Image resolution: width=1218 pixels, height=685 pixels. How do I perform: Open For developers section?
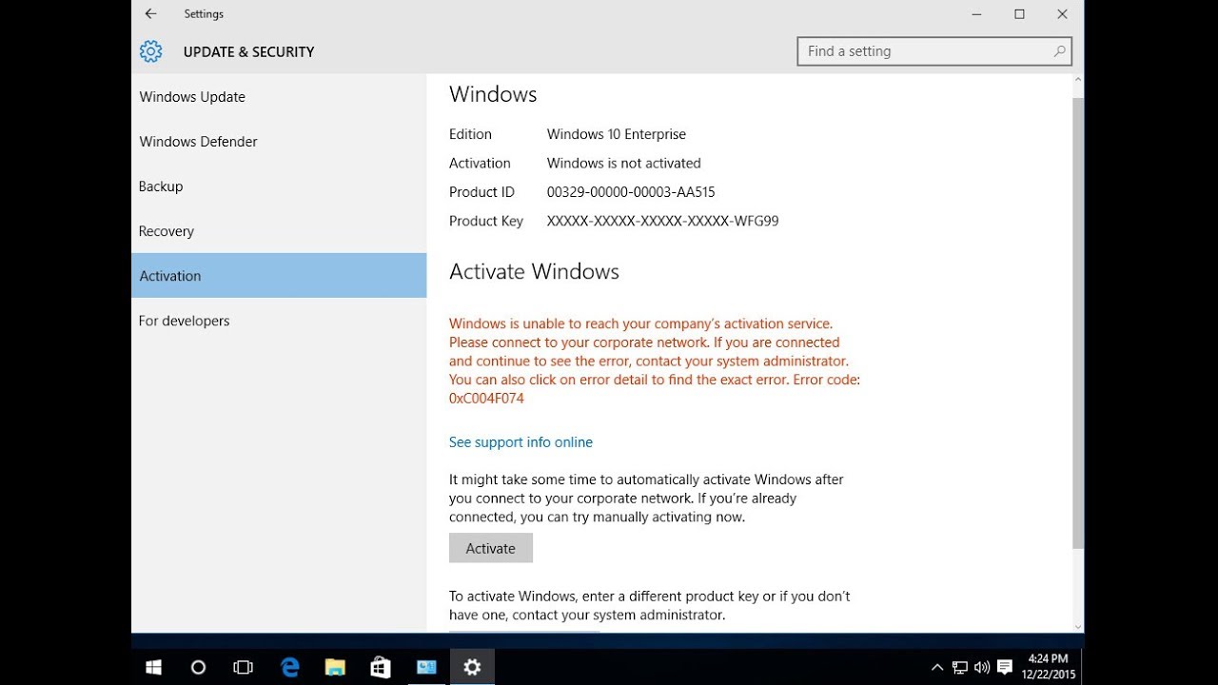coord(279,321)
